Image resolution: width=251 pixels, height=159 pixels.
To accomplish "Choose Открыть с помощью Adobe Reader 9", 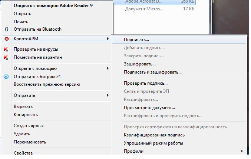I will tap(53, 6).
